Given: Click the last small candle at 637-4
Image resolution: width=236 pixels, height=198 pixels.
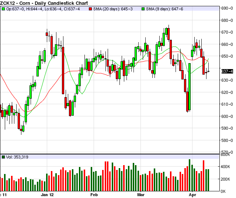Looking at the screenshot, I should (208, 71).
